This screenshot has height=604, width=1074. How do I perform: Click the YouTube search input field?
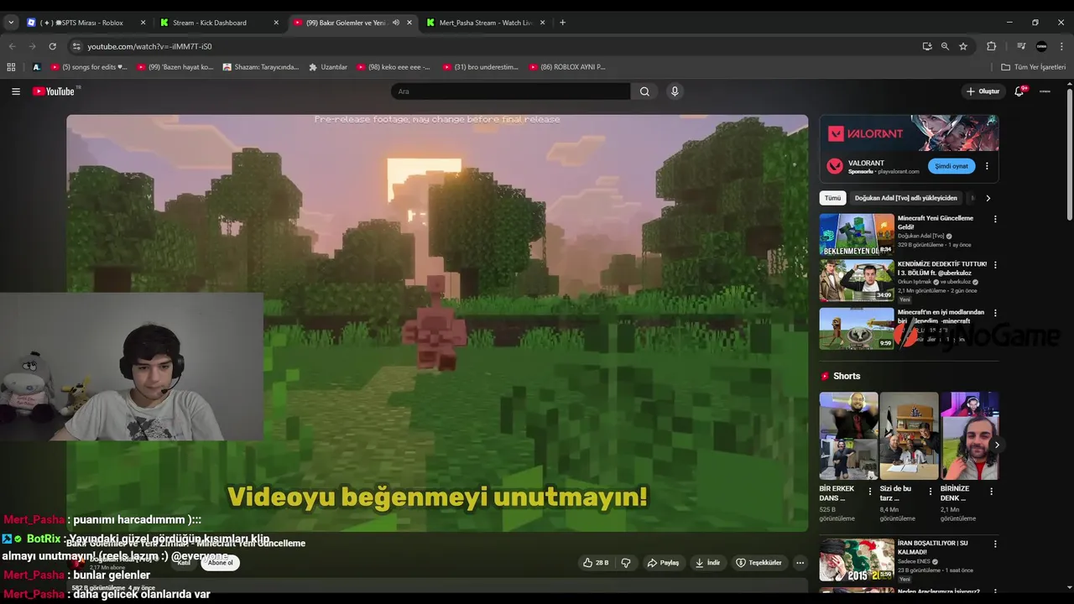tap(510, 91)
